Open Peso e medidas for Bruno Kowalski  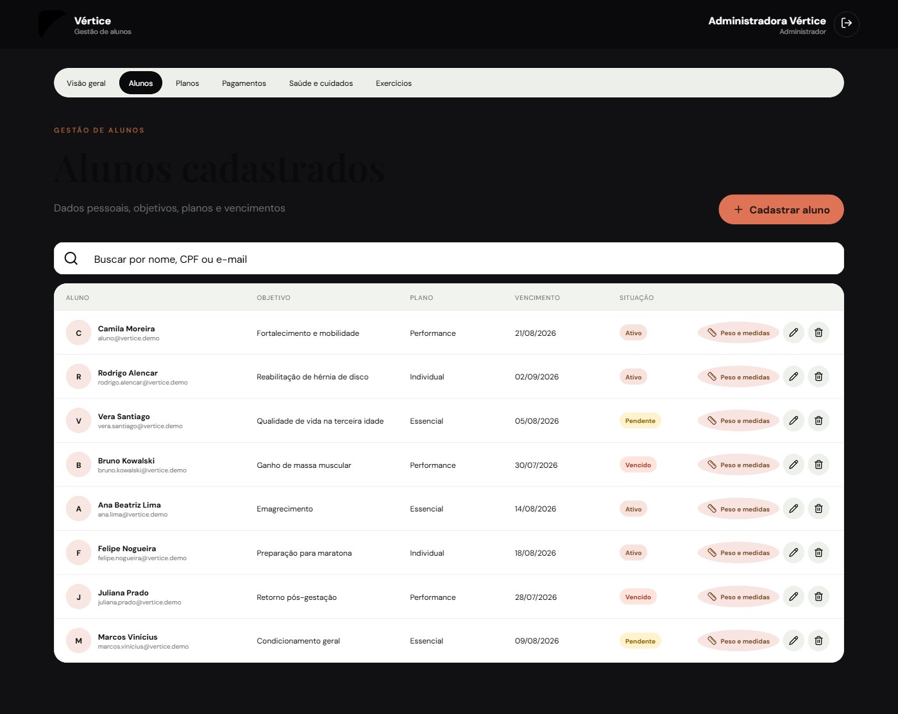738,465
